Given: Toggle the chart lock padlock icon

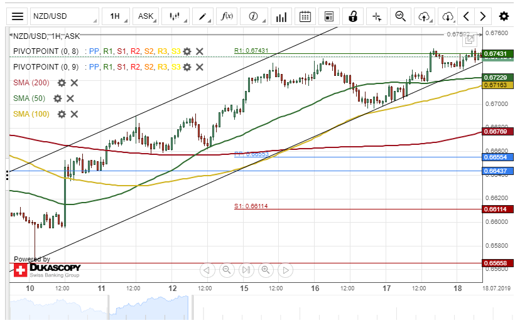Looking at the screenshot, I should click(x=353, y=16).
